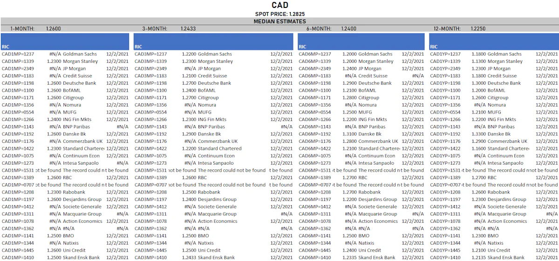Screen dimensions: 559x261
Task: Select the CAD title cell
Action: 279,5
